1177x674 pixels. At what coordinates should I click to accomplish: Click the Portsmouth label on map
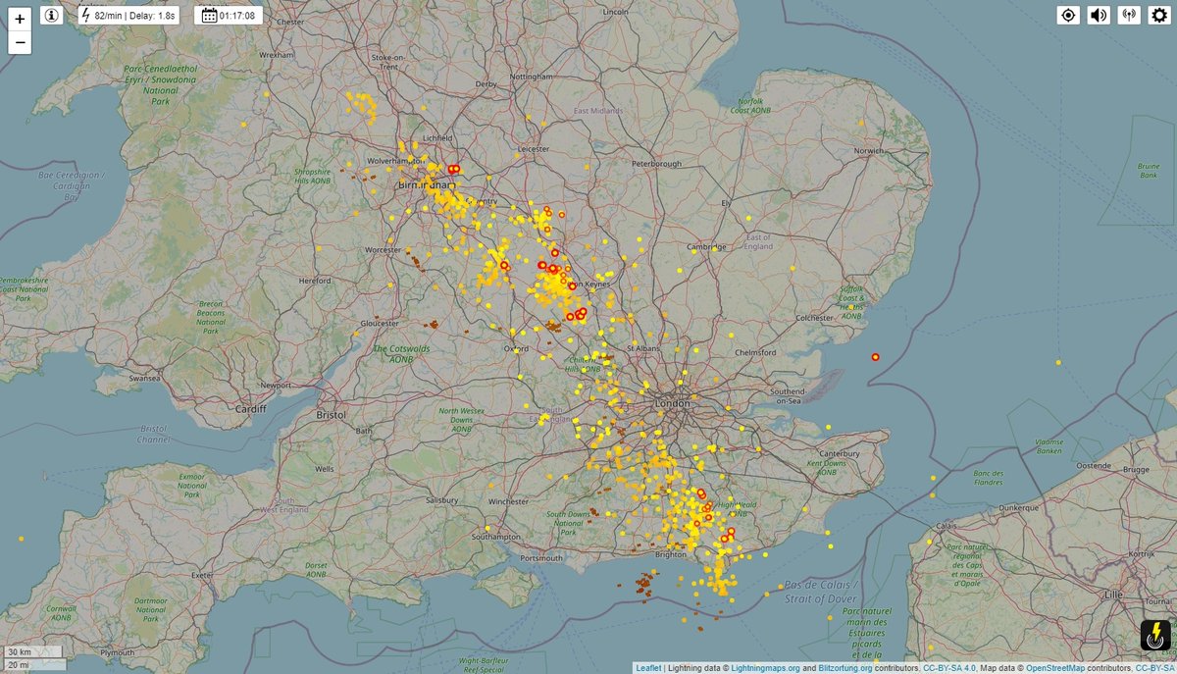541,558
